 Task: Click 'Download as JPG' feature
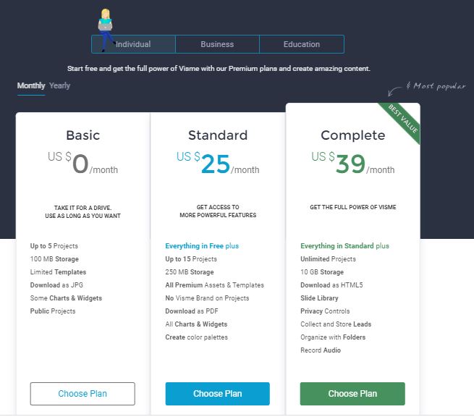point(56,285)
